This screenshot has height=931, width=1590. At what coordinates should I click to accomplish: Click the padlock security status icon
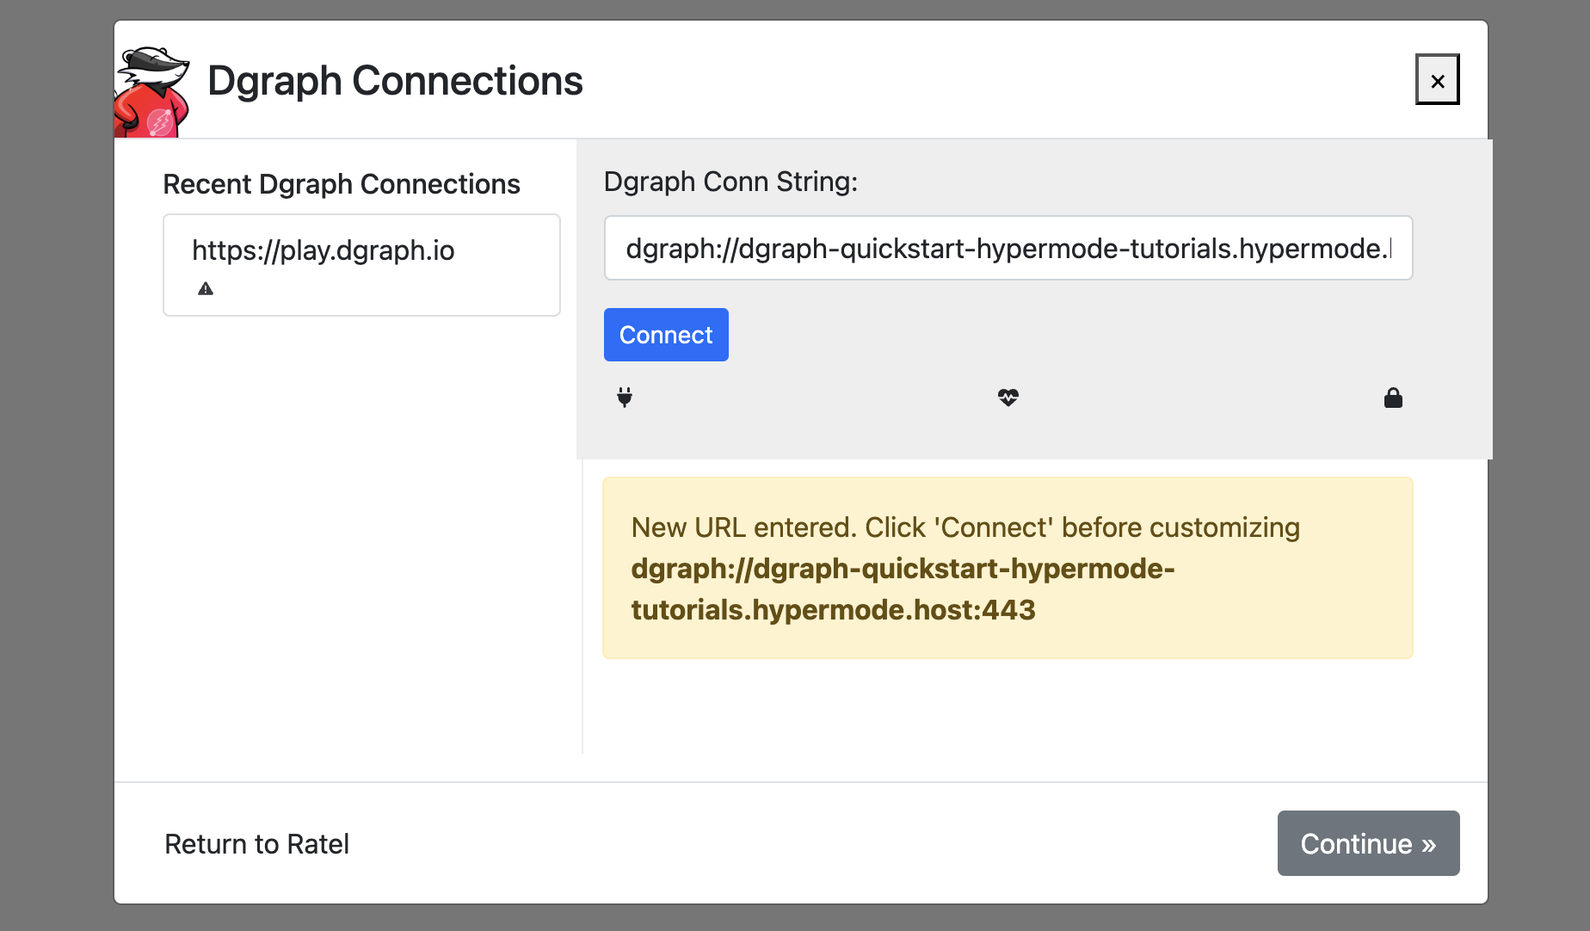pyautogui.click(x=1393, y=398)
